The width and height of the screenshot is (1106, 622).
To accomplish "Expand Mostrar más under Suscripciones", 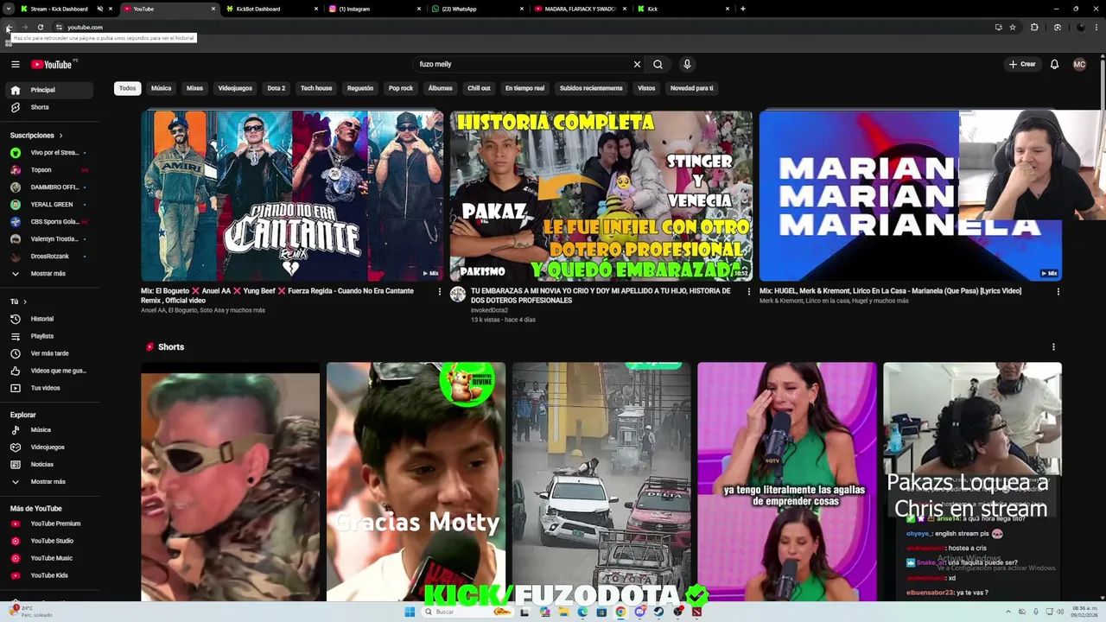I will pos(48,273).
